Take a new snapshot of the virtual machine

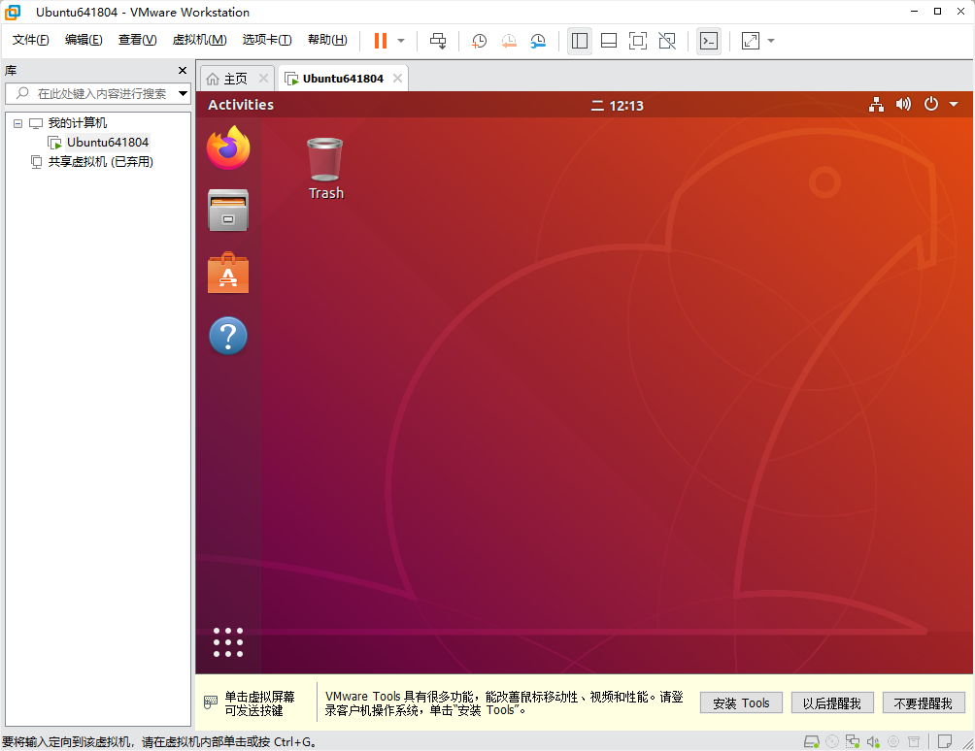(x=480, y=41)
